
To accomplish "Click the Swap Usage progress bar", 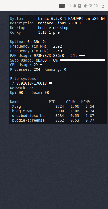I will click(x=83, y=60).
